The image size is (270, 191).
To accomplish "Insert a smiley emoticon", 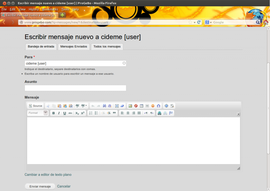I will (x=153, y=106).
